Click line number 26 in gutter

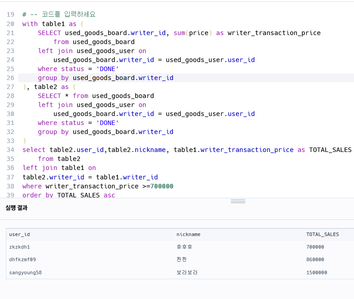tap(10, 78)
